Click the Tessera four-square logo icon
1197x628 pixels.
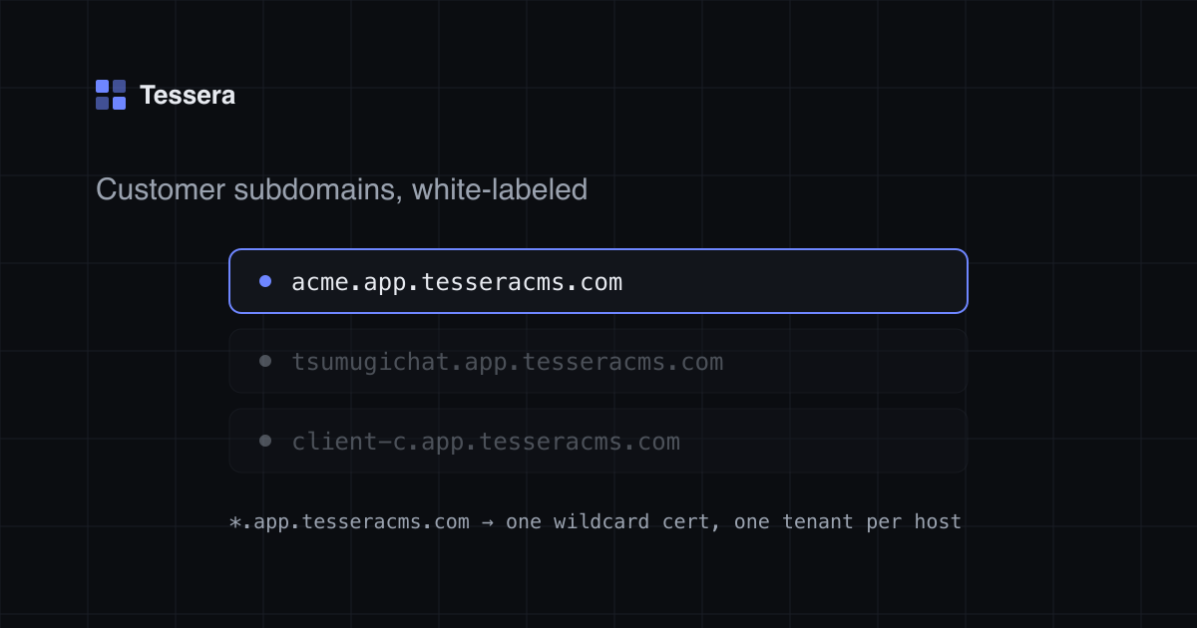111,95
